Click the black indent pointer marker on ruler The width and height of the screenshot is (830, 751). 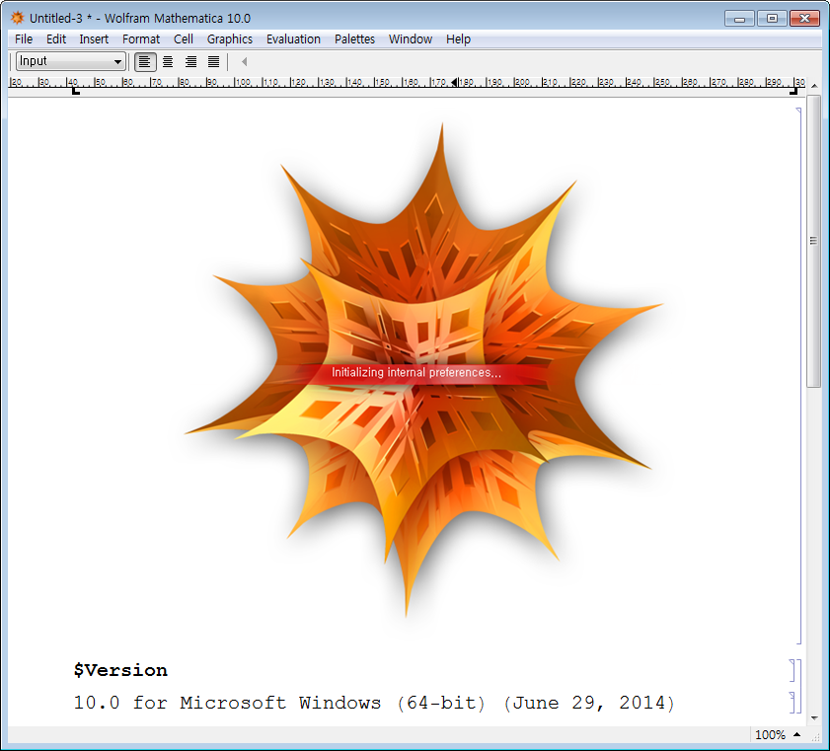coord(454,83)
